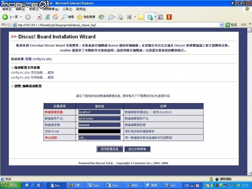The width and height of the screenshot is (252, 189).
Task: Click the database server field with localhost
Action: click(99, 112)
